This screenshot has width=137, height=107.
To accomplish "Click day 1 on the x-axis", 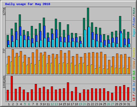I will click(9, 104).
